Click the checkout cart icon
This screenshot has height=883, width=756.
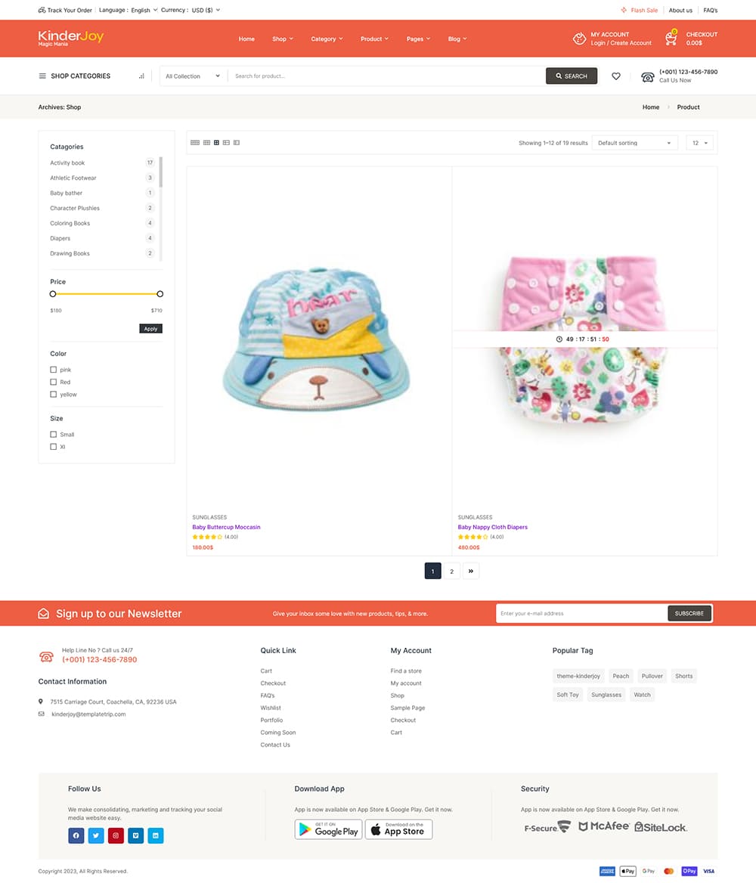pos(671,38)
